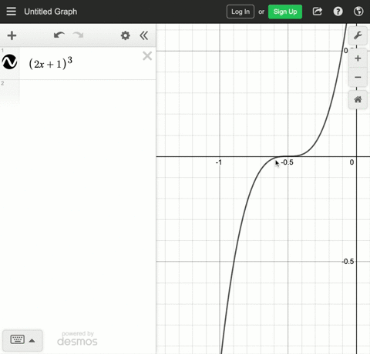This screenshot has height=354, width=370.
Task: Open expression list settings gear
Action: tap(125, 35)
